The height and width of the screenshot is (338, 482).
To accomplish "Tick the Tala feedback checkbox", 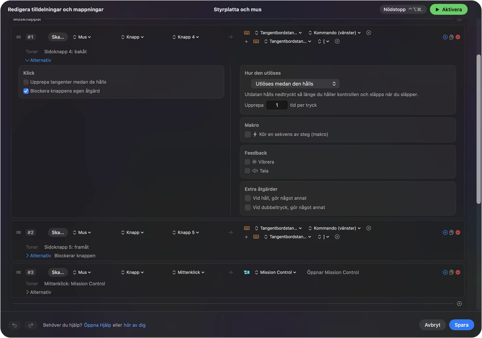I will [247, 171].
